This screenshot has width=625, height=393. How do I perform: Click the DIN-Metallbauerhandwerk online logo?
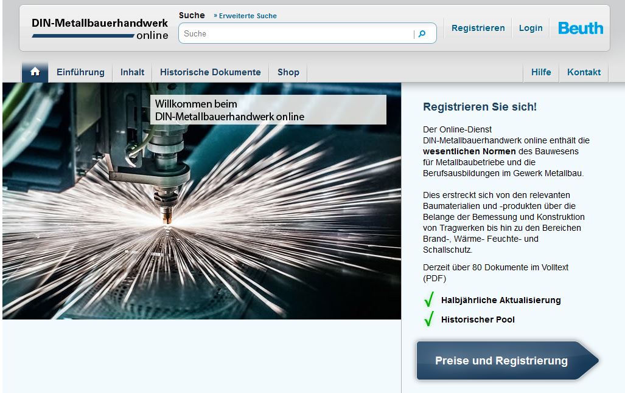[100, 29]
